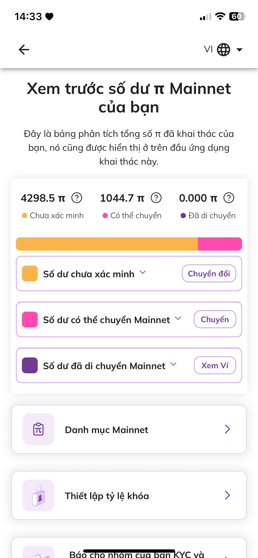Click the orange unverified balance color swatch
The height and width of the screenshot is (558, 258).
click(x=30, y=273)
